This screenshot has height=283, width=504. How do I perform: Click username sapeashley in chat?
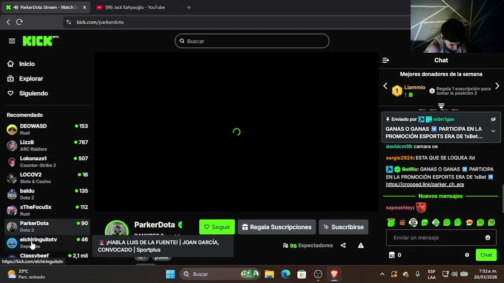pos(399,208)
